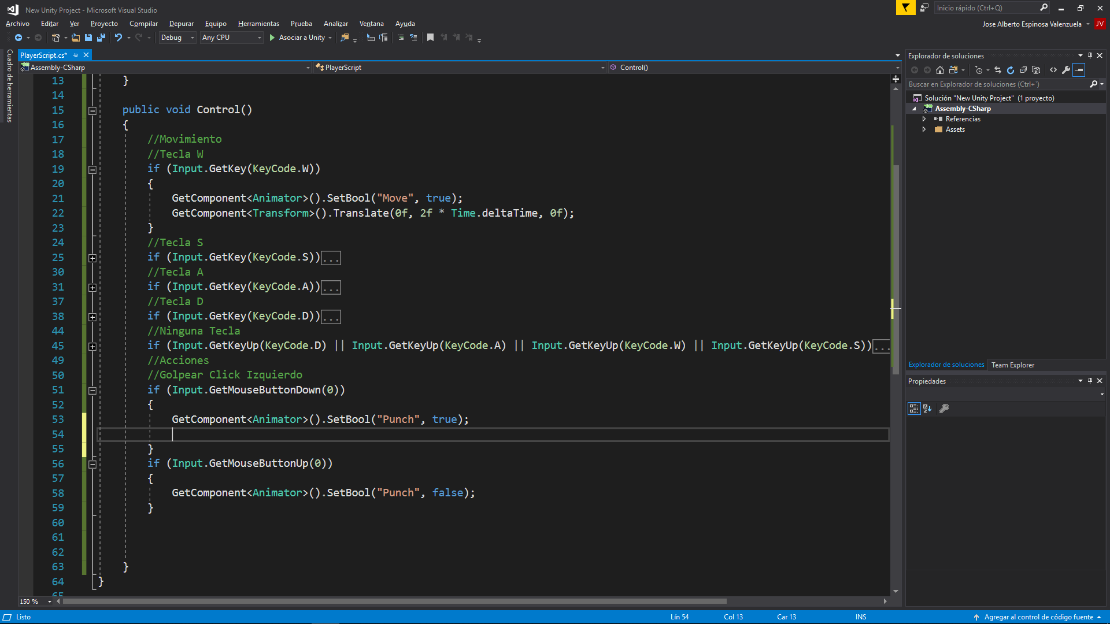Open the Archivo menu
Viewport: 1110px width, 624px height.
pos(17,24)
